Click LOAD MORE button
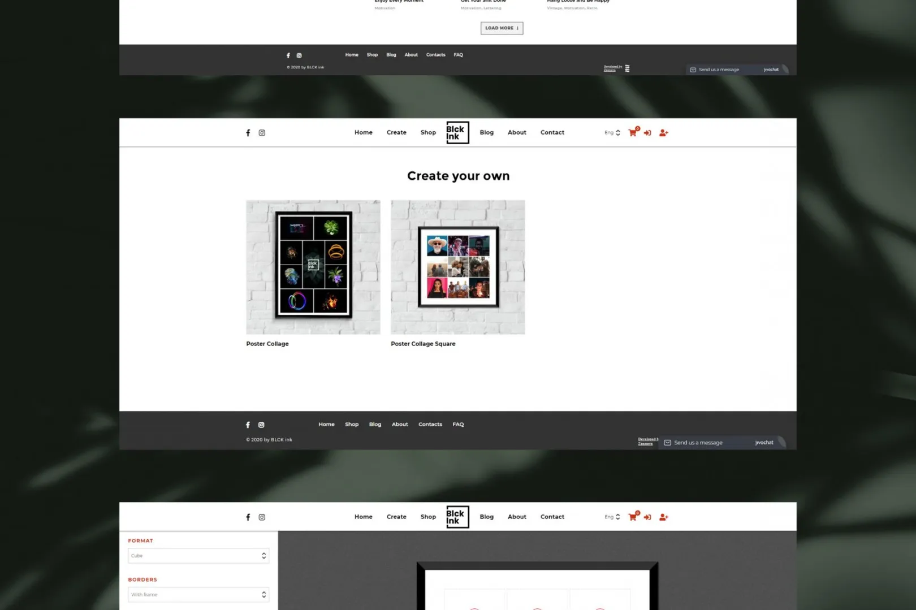 coord(502,28)
